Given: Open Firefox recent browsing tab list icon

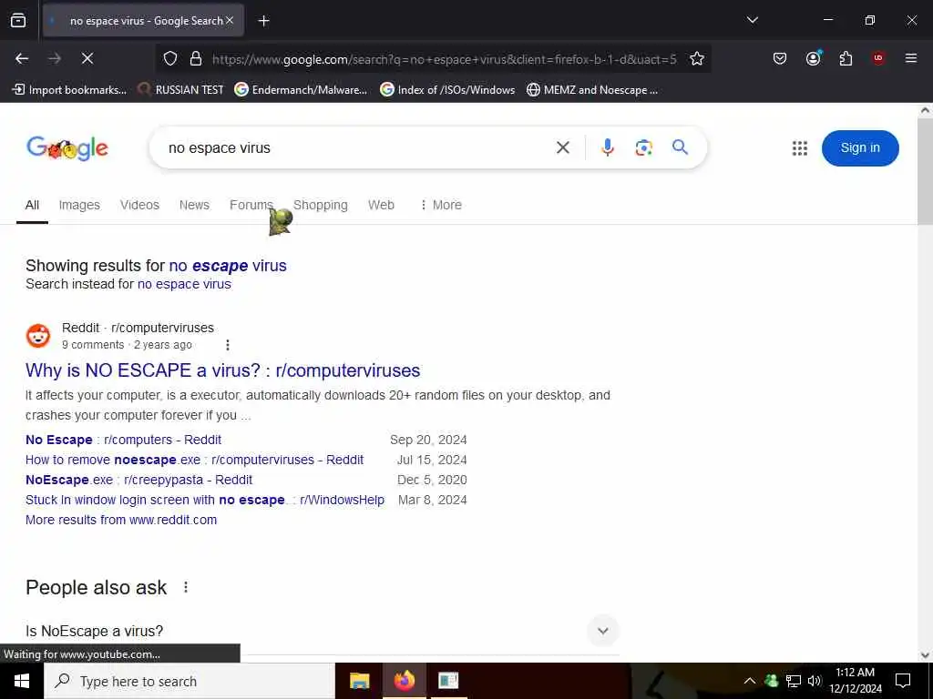Looking at the screenshot, I should 18,21.
